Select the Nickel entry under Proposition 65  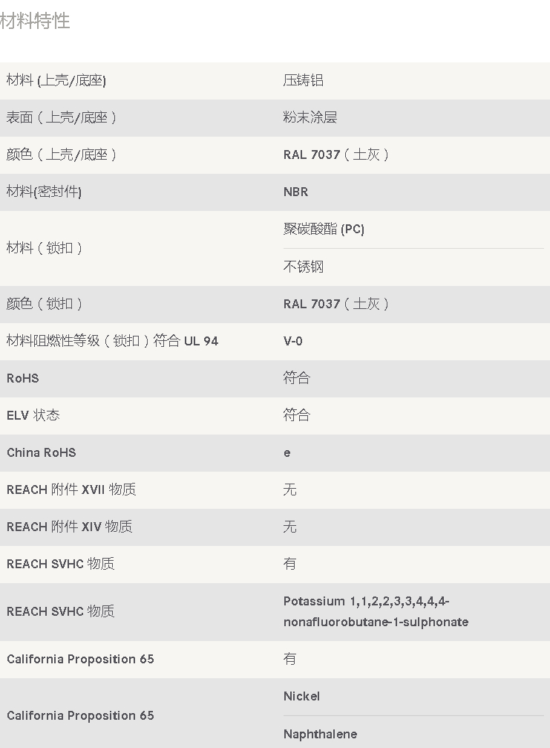point(301,697)
